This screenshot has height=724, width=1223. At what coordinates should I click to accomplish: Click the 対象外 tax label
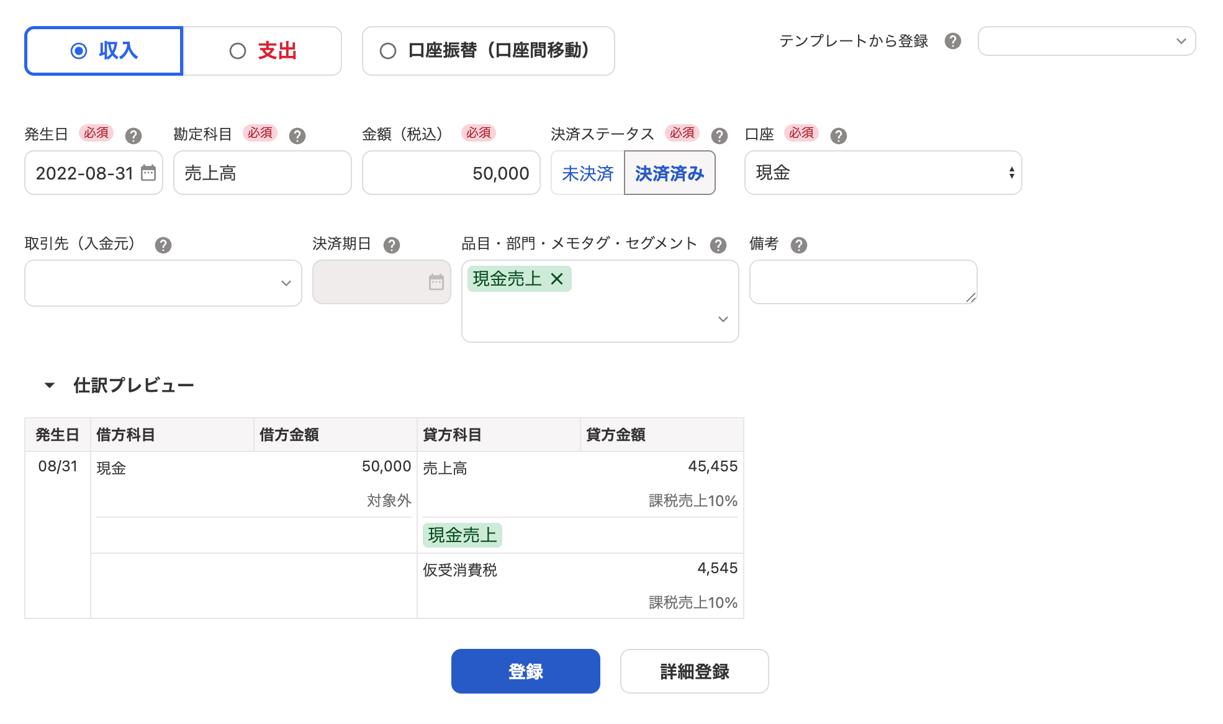point(389,500)
